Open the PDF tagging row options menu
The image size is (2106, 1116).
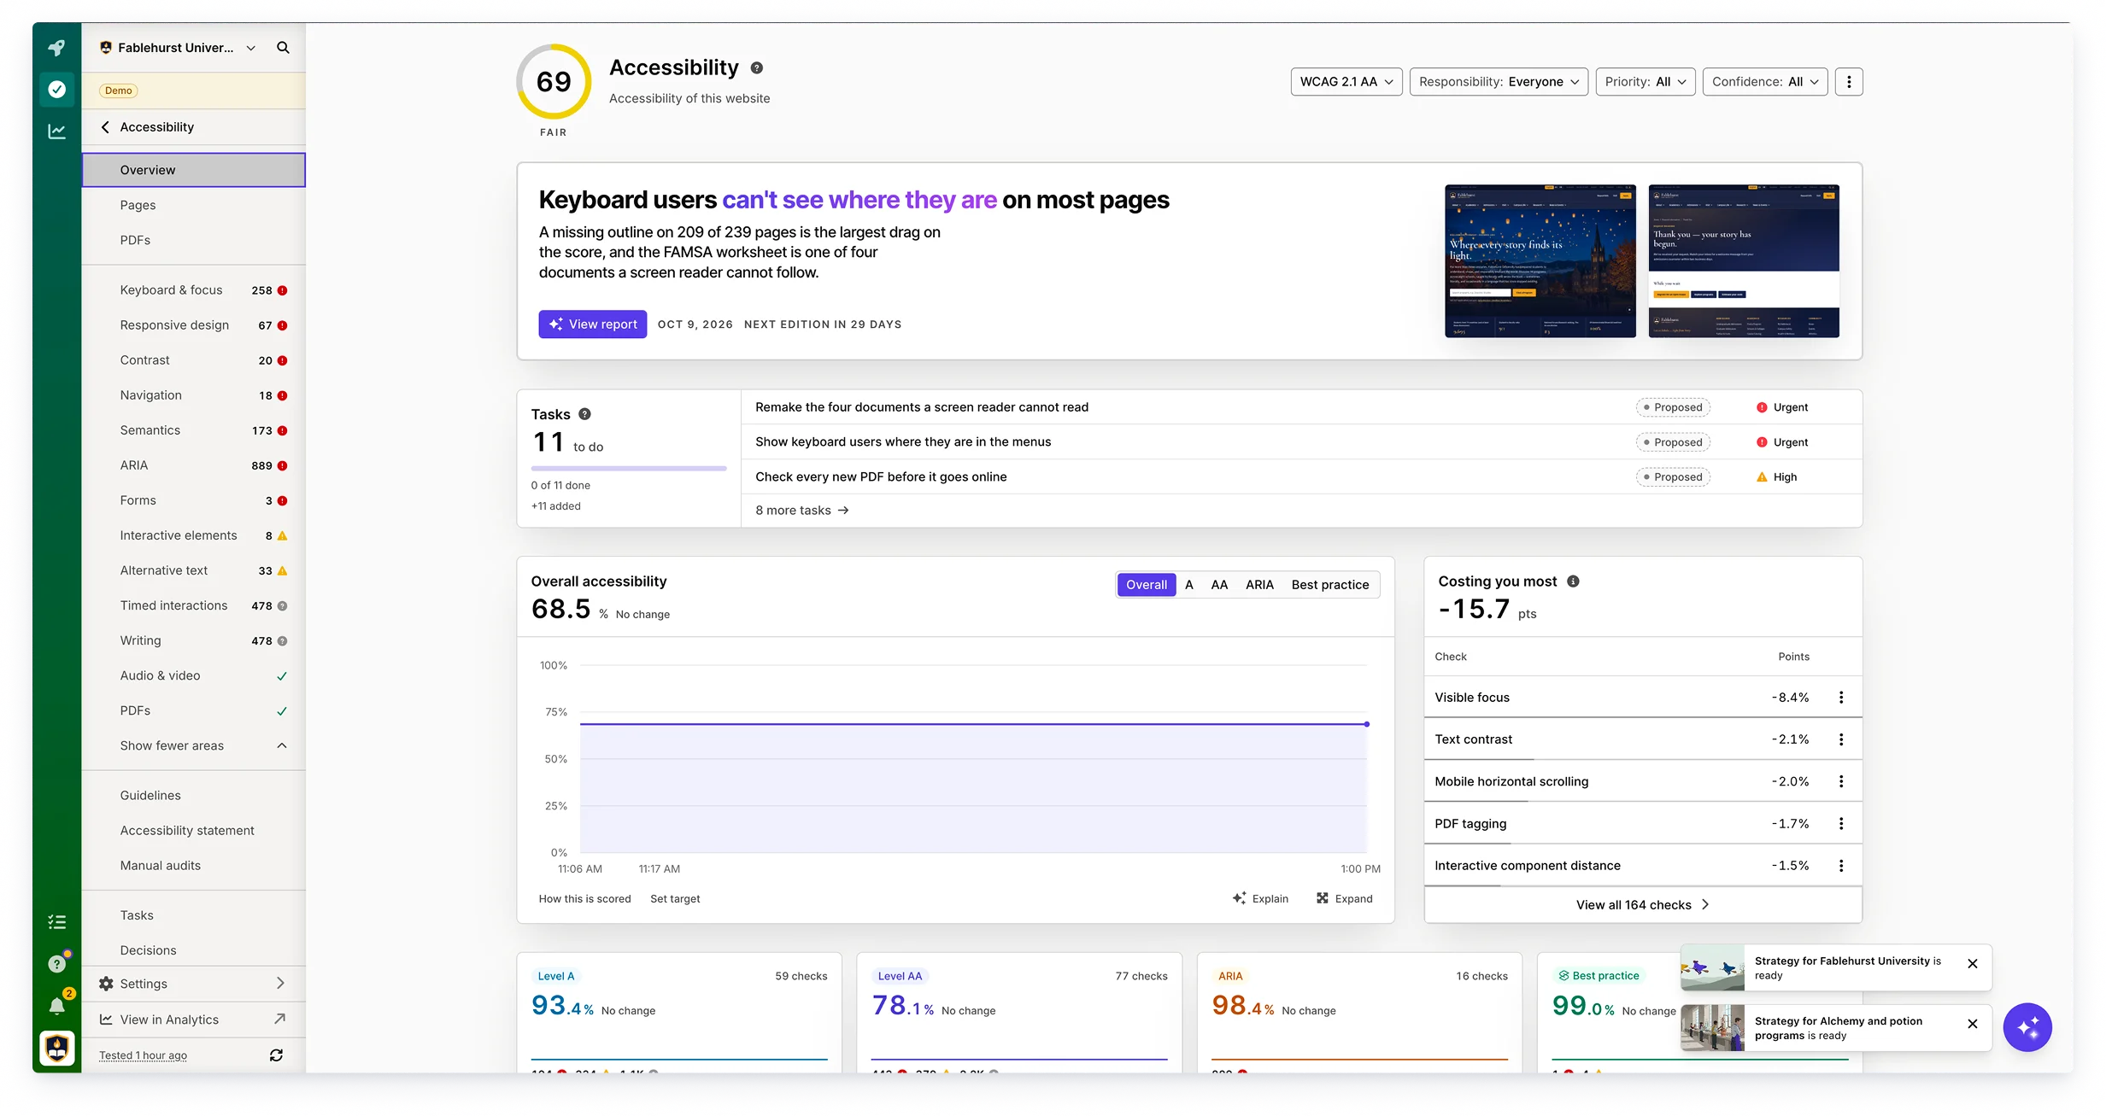[1841, 824]
